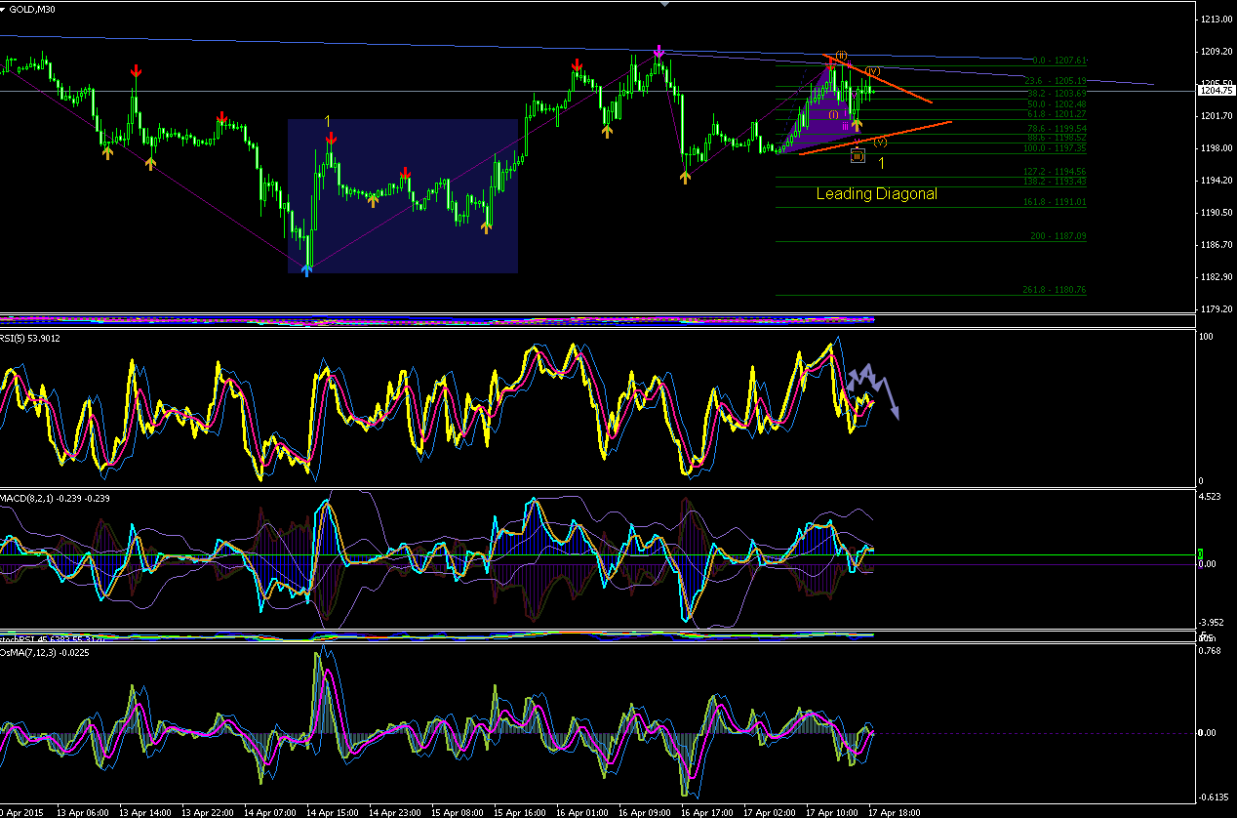Screen dimensions: 1237x818
Task: Click price axis value 1186.70
Action: [1215, 245]
